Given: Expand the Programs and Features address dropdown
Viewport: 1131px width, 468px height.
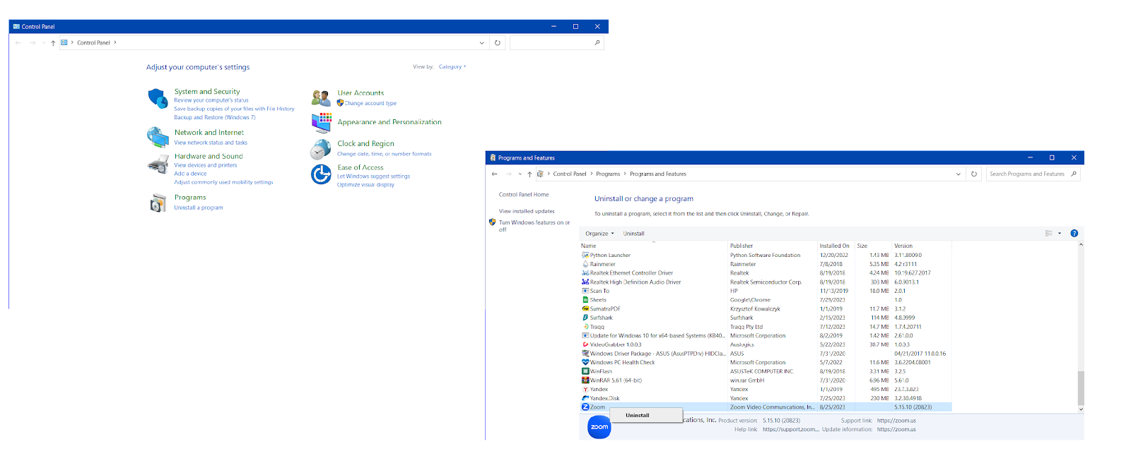Looking at the screenshot, I should point(958,174).
